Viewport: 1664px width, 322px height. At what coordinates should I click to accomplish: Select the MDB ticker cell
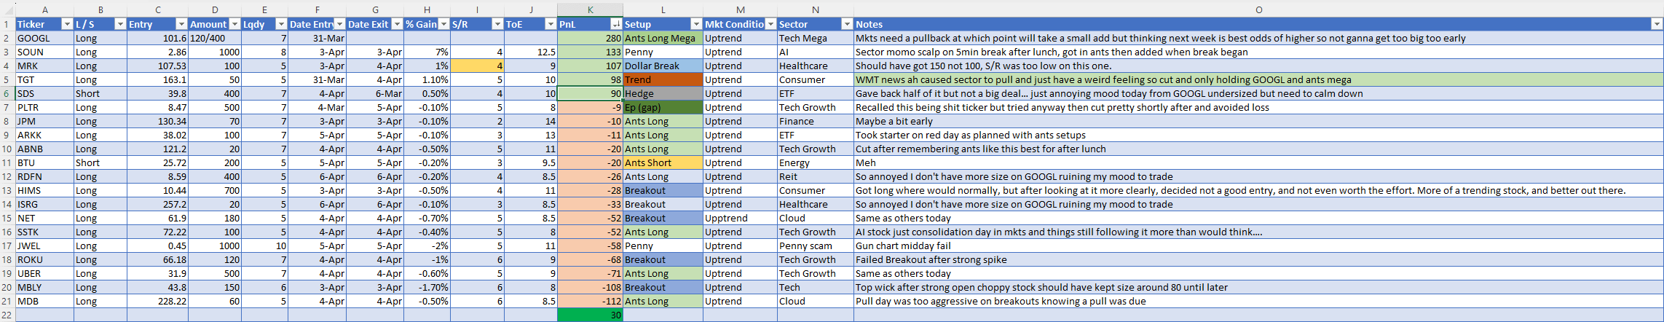pos(44,301)
